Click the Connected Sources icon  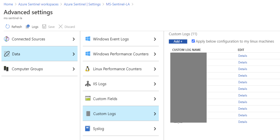(7, 39)
